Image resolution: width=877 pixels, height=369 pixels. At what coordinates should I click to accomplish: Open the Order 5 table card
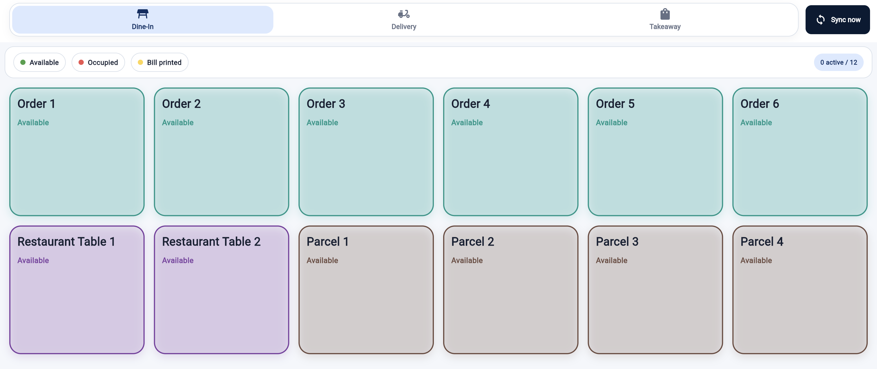pyautogui.click(x=655, y=152)
